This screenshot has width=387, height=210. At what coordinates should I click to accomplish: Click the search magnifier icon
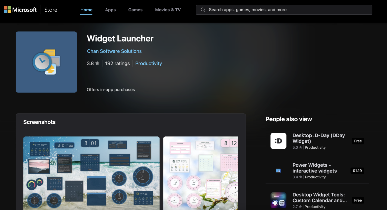[x=203, y=10]
